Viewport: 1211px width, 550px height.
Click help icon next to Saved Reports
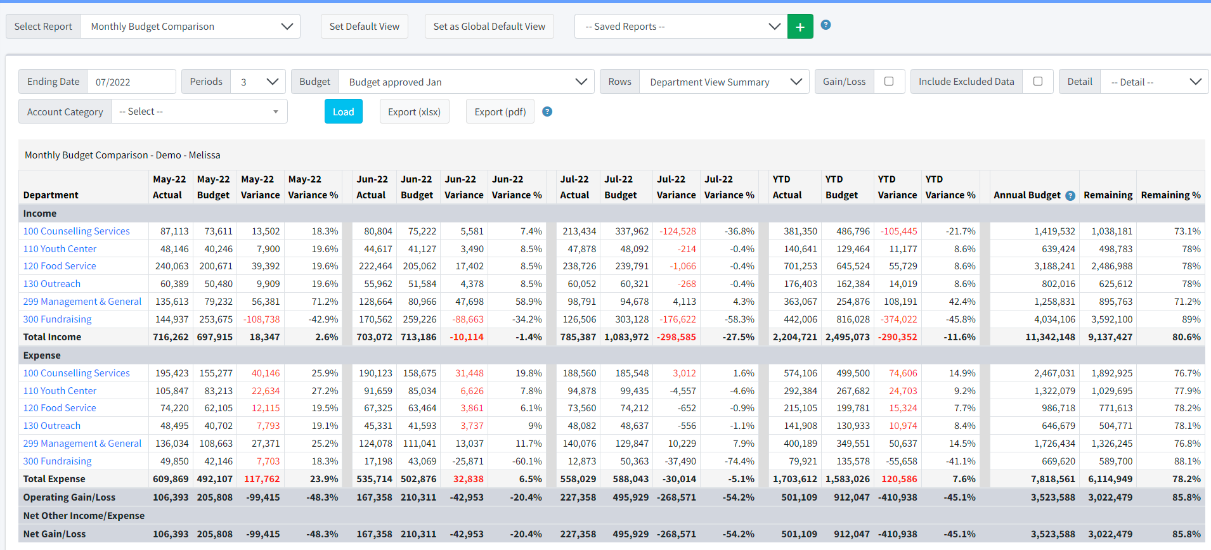(x=826, y=25)
